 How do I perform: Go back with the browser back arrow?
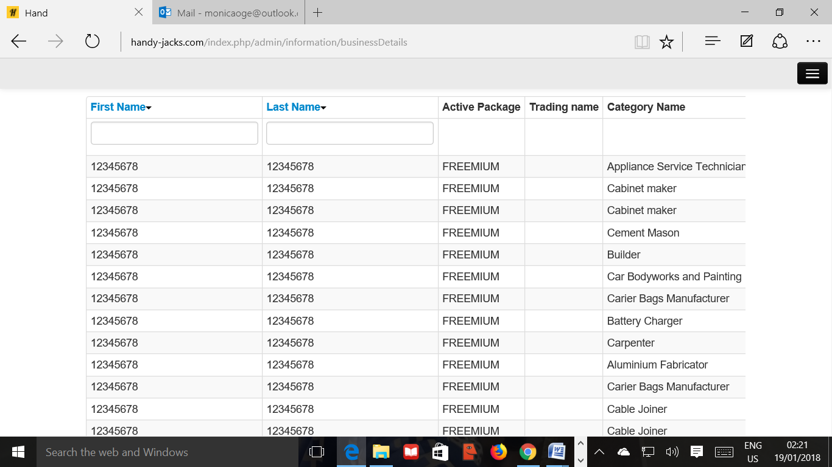[19, 41]
